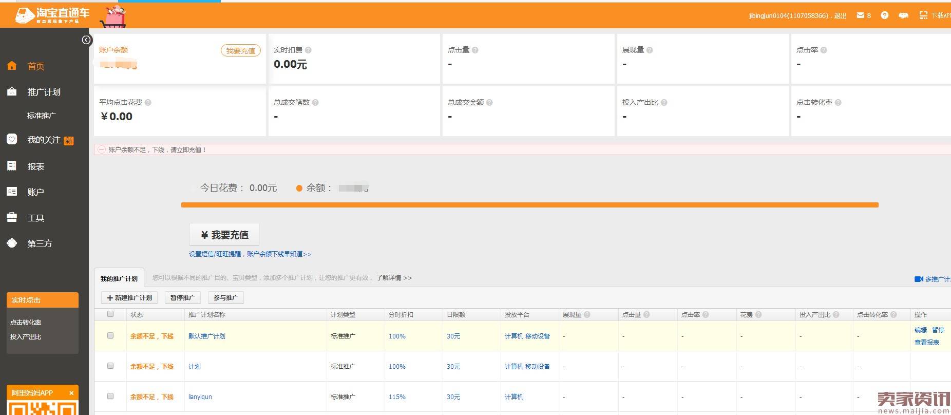Select the 实时点击 panel header in the sidebar
Screen dimensions: 951x415
(43, 300)
